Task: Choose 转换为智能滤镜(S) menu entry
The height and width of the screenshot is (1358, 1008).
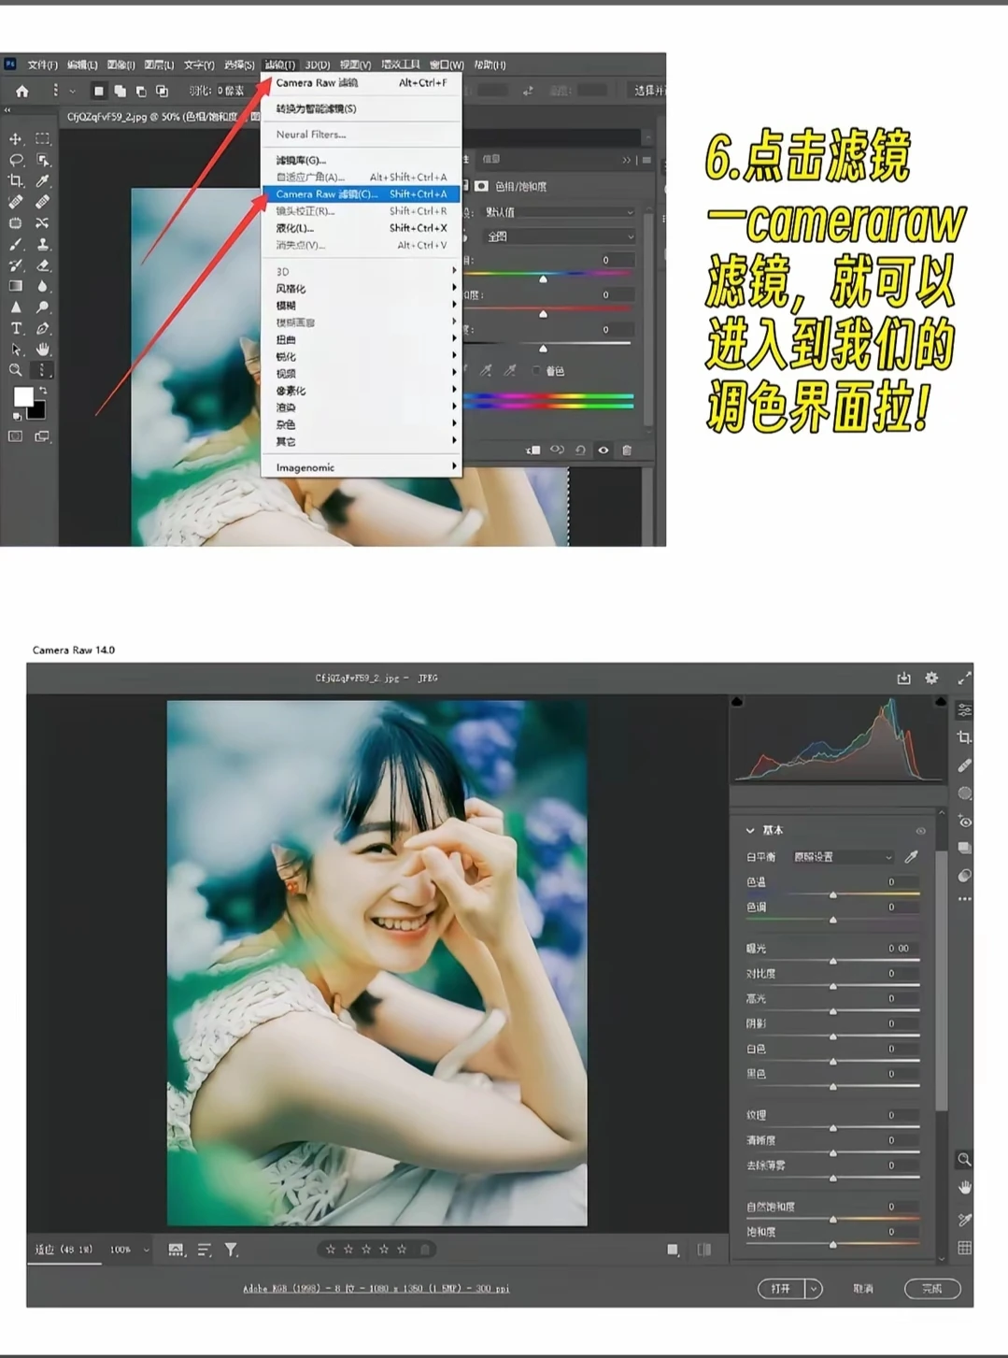Action: click(362, 108)
